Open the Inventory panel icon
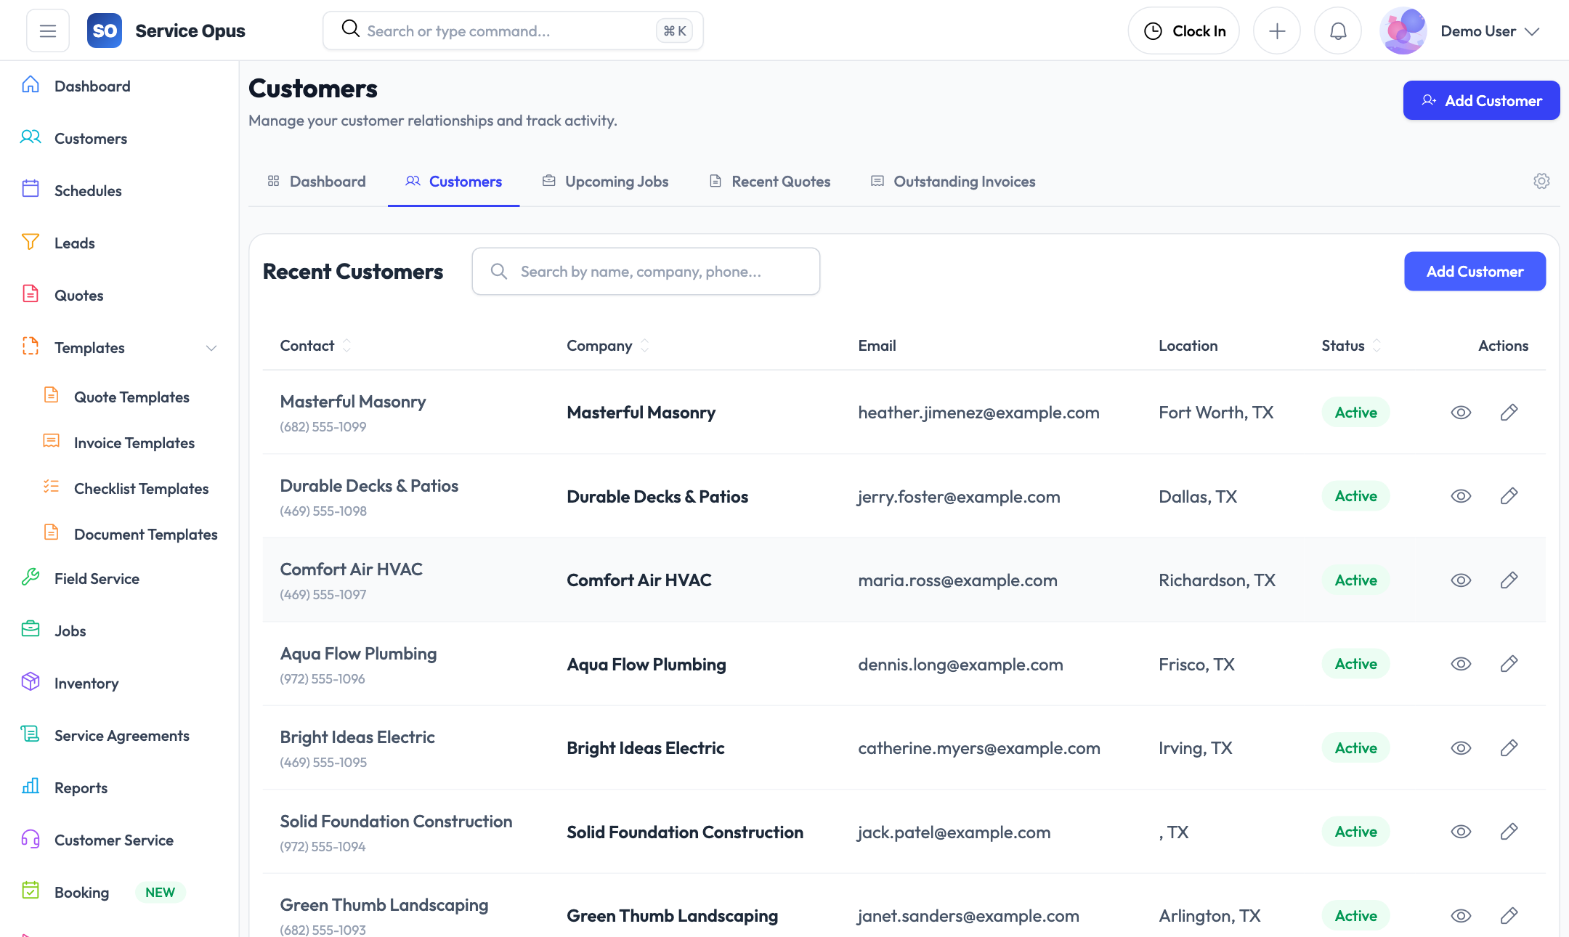 [x=30, y=682]
